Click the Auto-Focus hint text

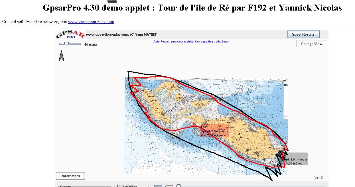pos(191,42)
